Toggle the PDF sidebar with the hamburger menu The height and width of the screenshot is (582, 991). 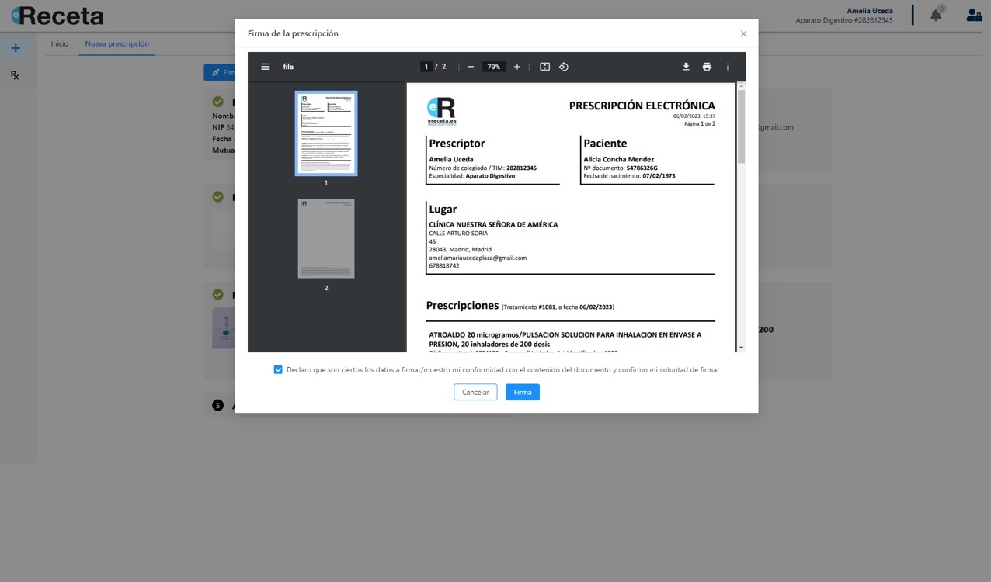pyautogui.click(x=266, y=67)
